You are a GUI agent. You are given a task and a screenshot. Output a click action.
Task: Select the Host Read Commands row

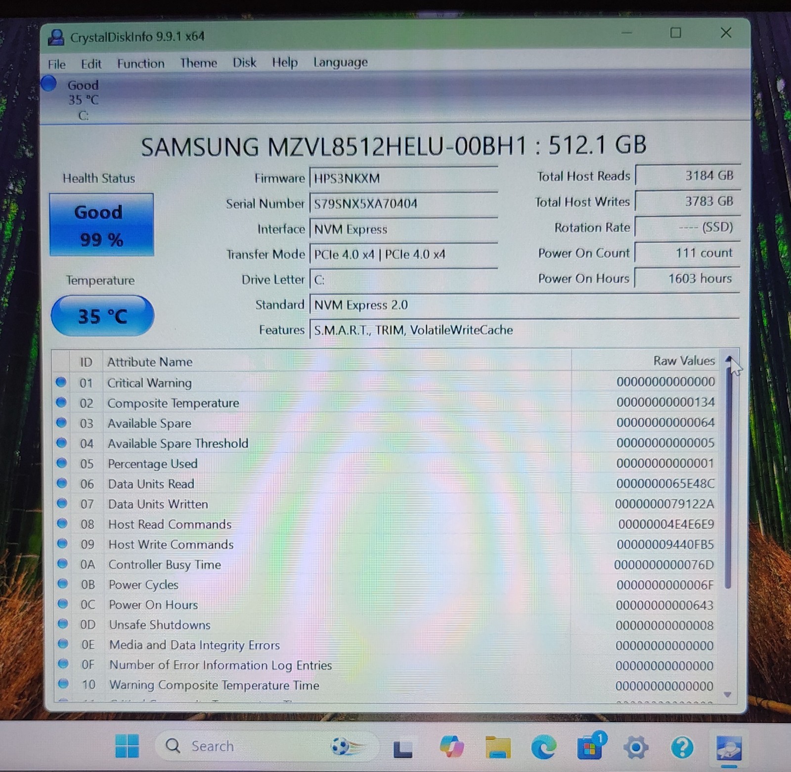386,524
